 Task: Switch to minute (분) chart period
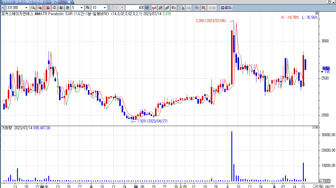(x=68, y=7)
